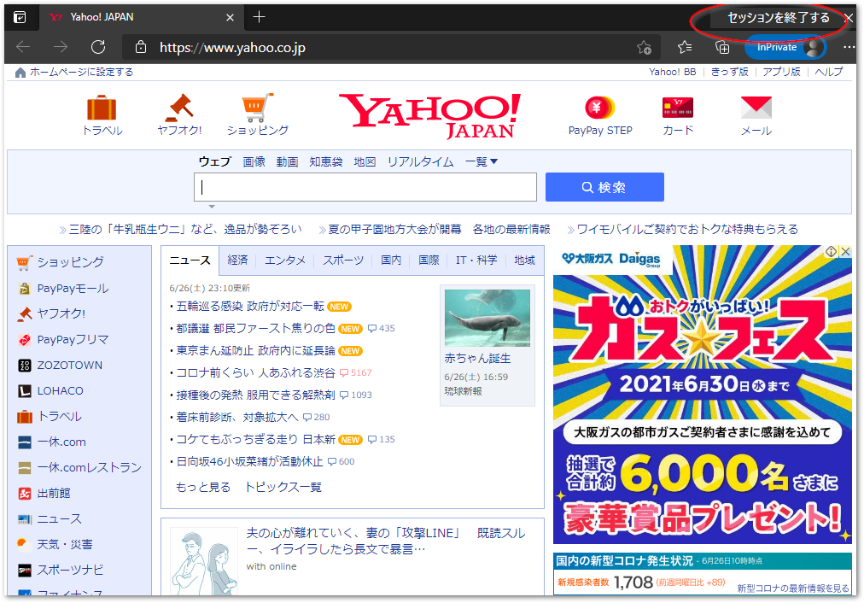The width and height of the screenshot is (864, 603).
Task: Click the address bar URL field
Action: (386, 47)
